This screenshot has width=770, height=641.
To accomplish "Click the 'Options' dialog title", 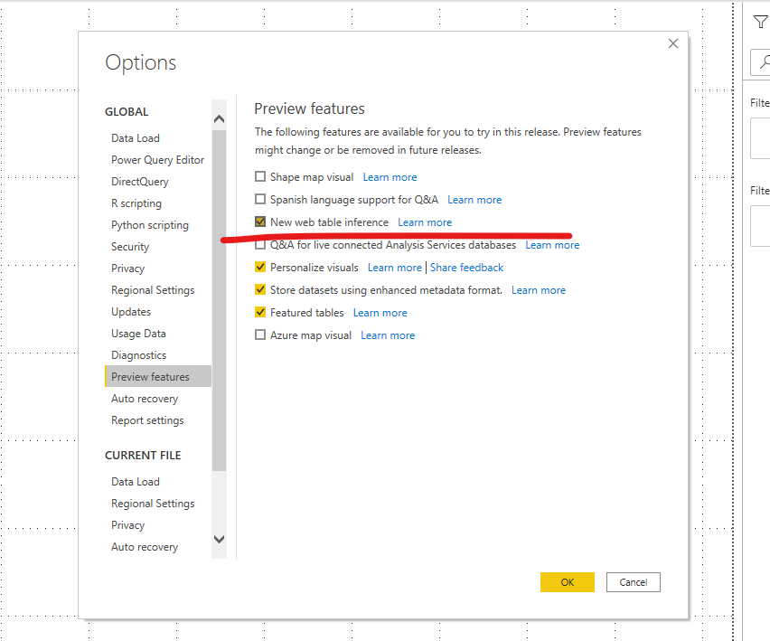I will pos(140,62).
